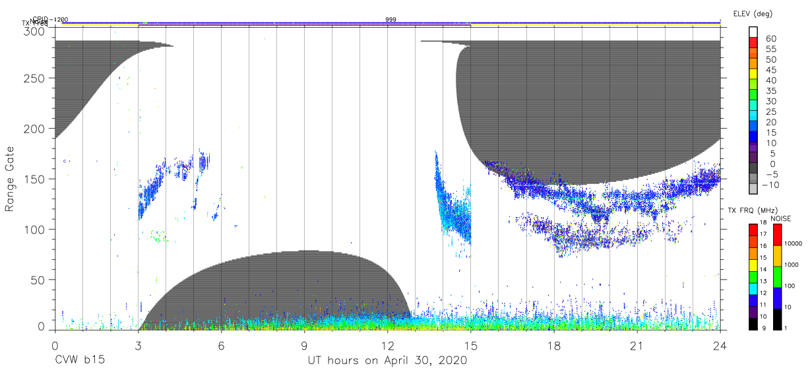Image resolution: width=810 pixels, height=374 pixels.
Task: Click the x-axis tick label "3"
Action: [138, 346]
